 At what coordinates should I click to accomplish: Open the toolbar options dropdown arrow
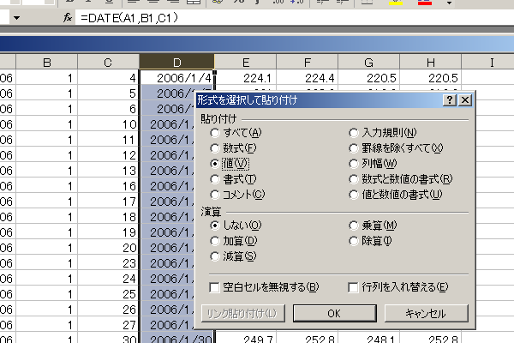[x=450, y=3]
